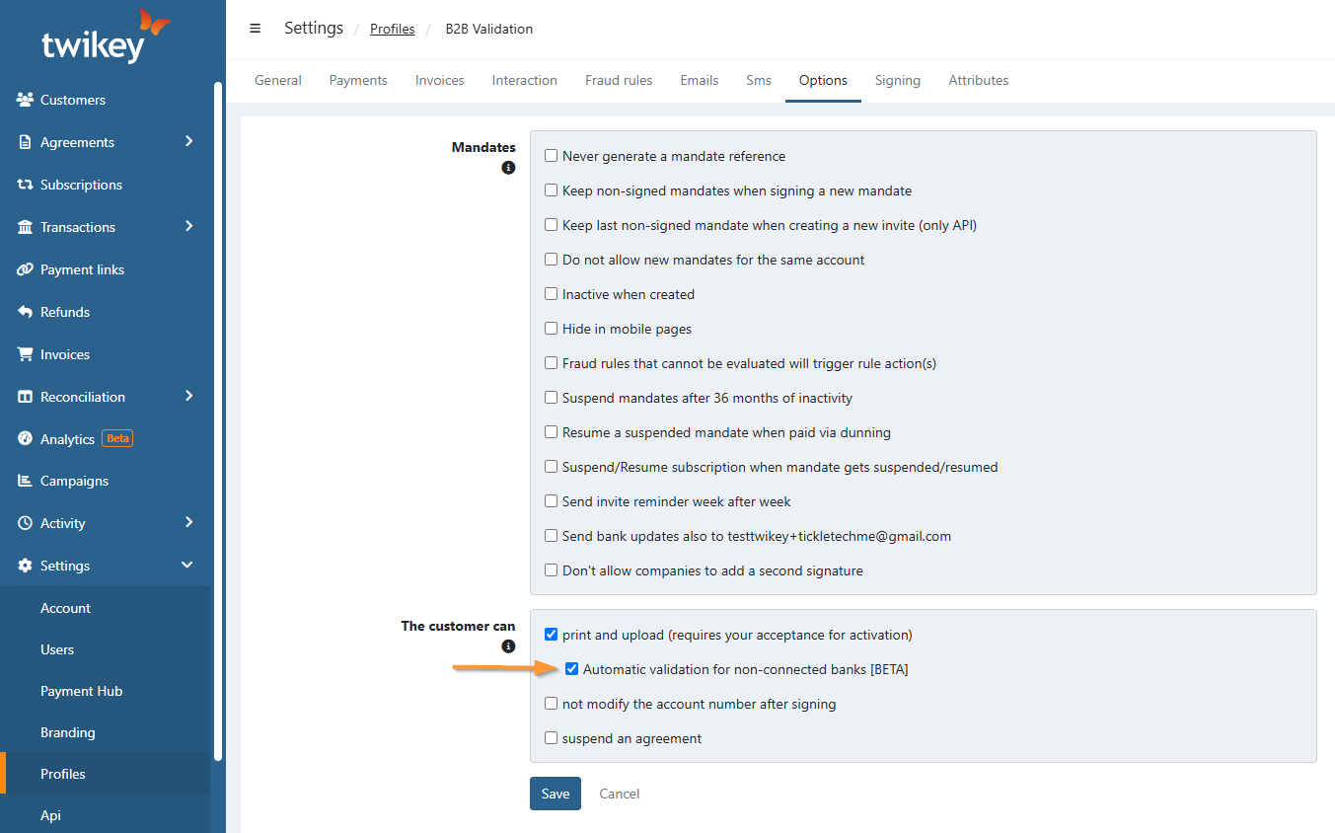1335x833 pixels.
Task: Click the Save button
Action: click(x=555, y=794)
